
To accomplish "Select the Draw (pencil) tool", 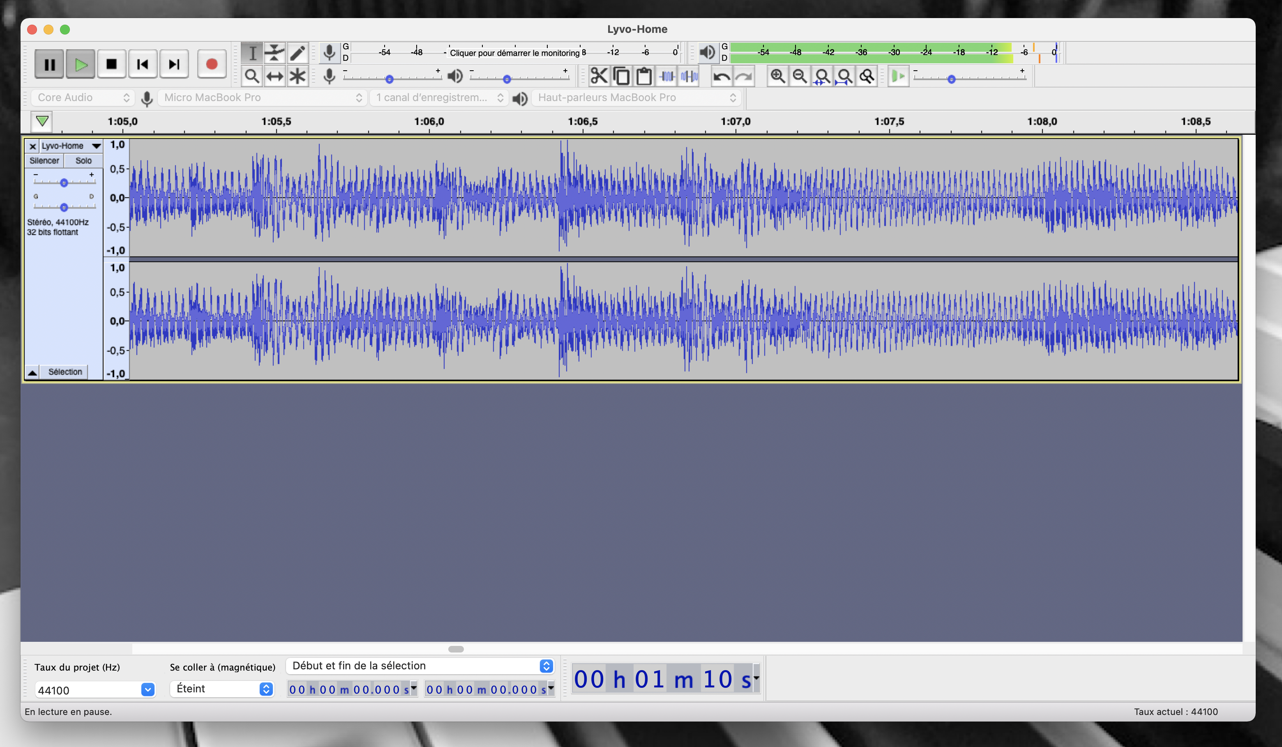I will 297,53.
